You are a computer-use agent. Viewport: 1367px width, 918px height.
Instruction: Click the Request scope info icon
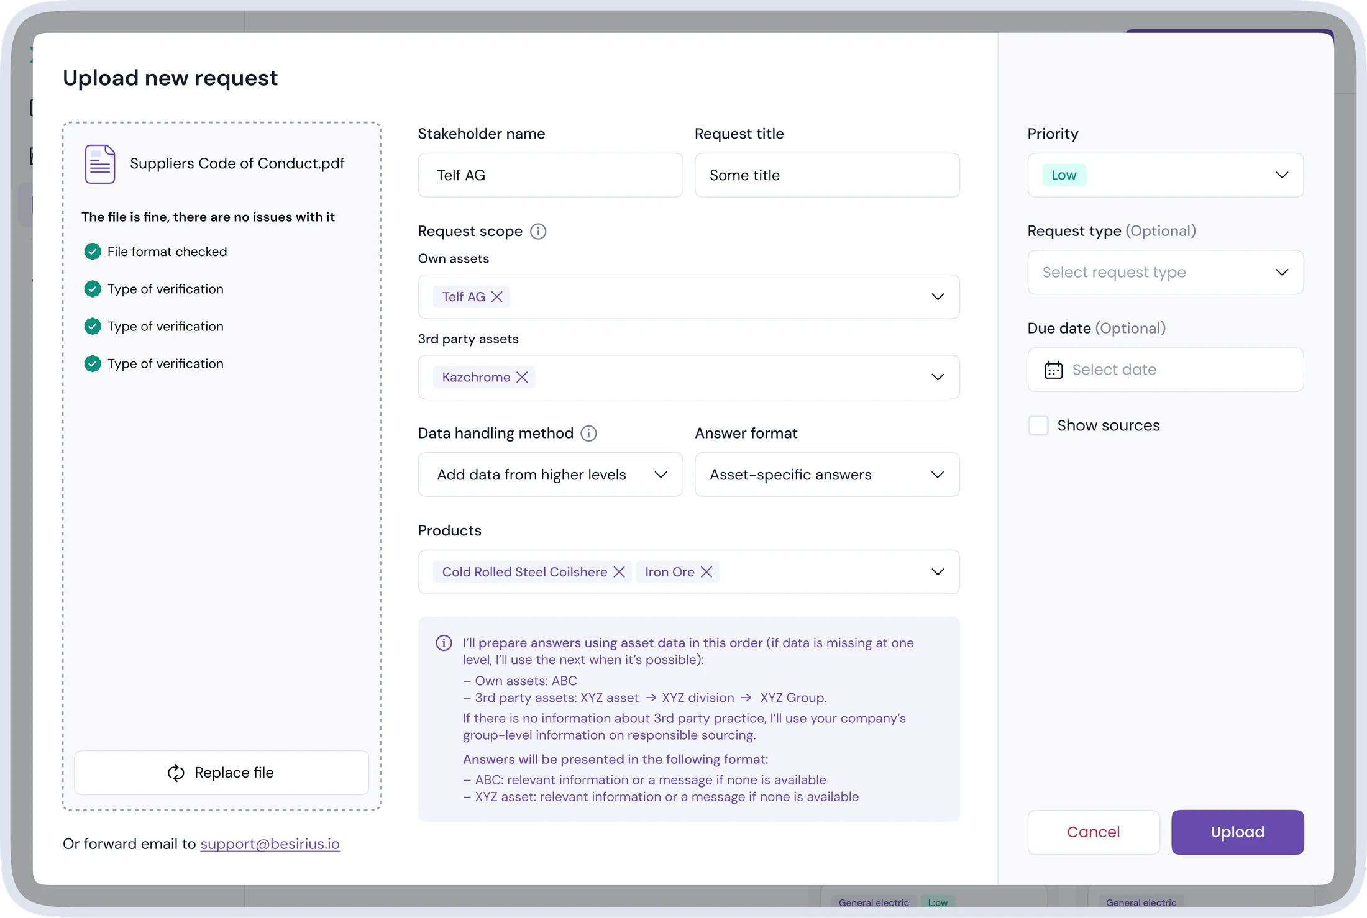538,232
